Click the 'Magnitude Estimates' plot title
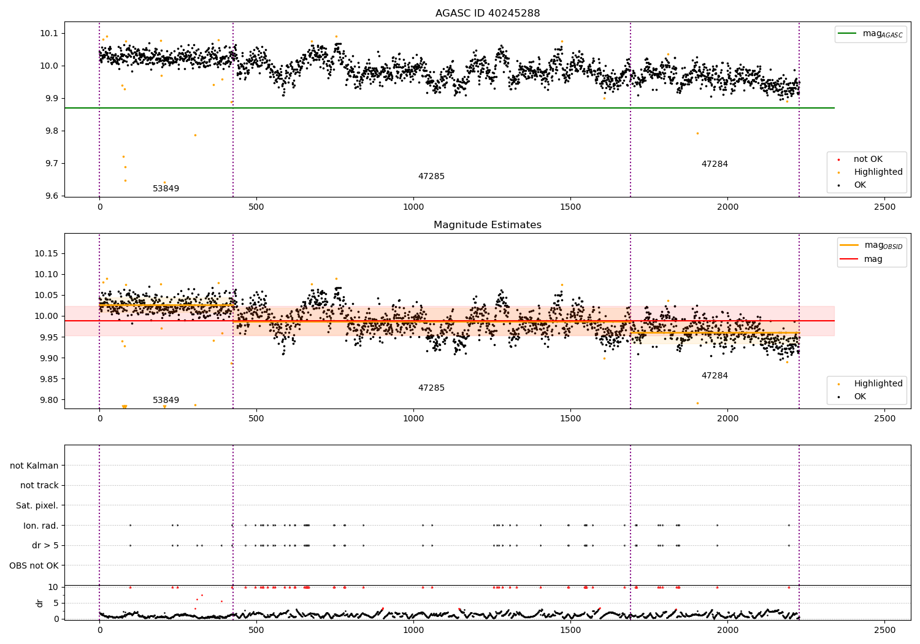 [x=488, y=225]
